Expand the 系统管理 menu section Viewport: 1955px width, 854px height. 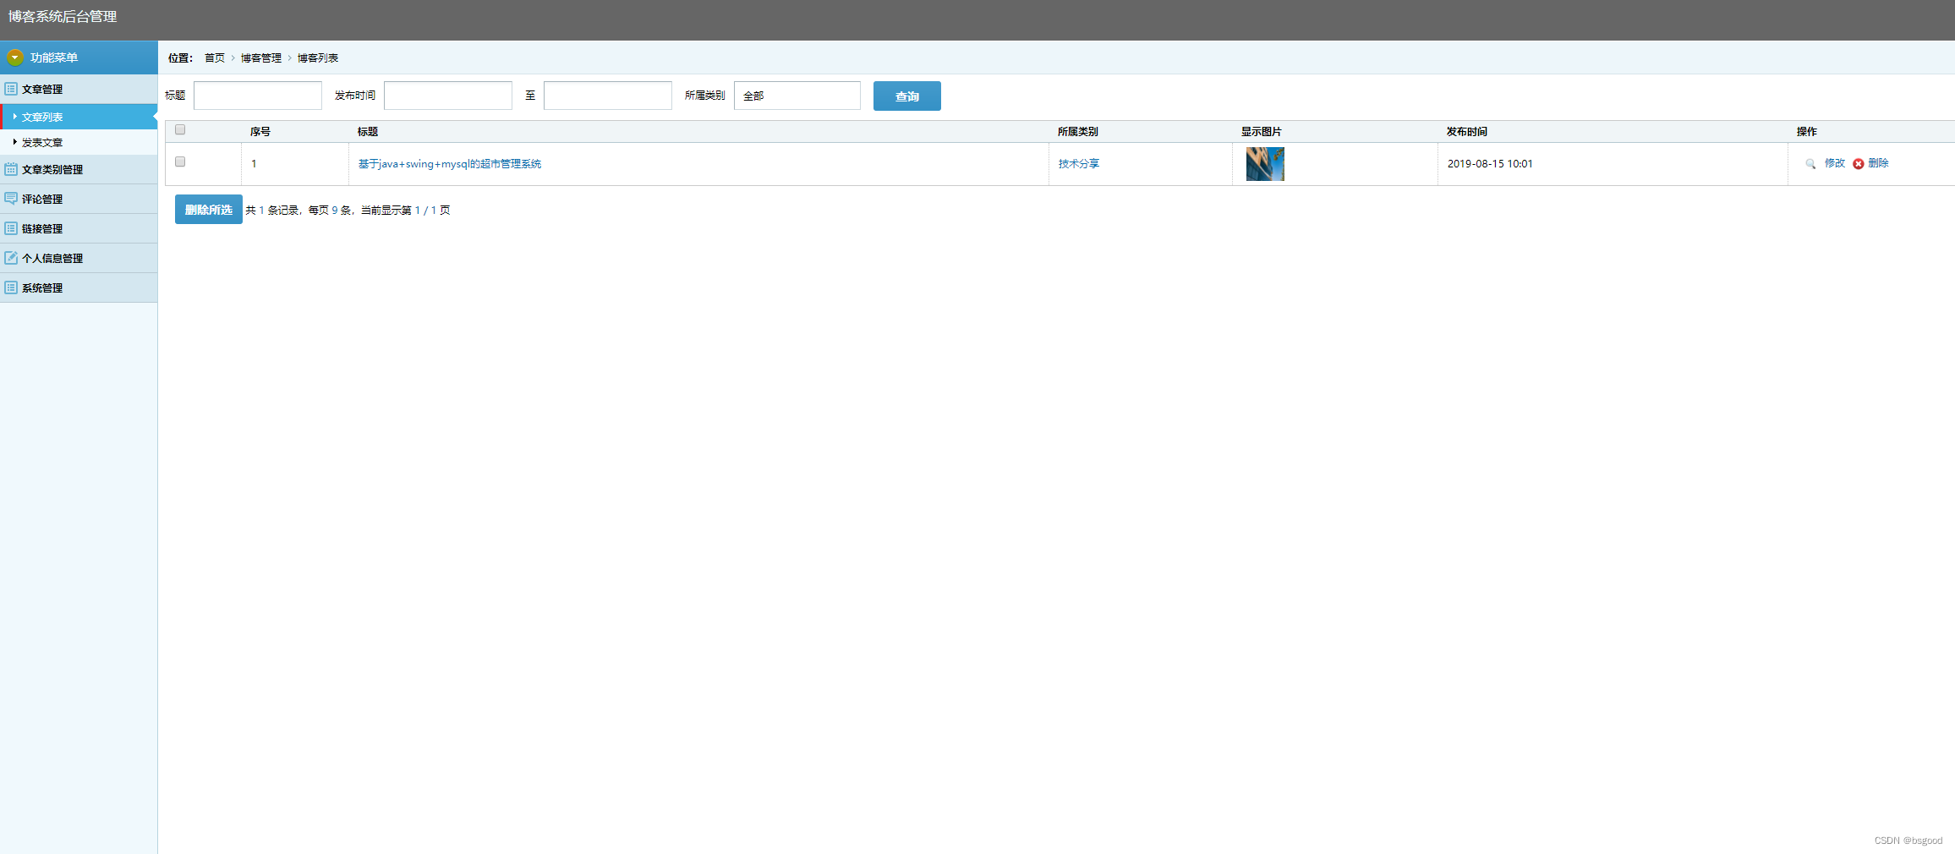coord(79,287)
